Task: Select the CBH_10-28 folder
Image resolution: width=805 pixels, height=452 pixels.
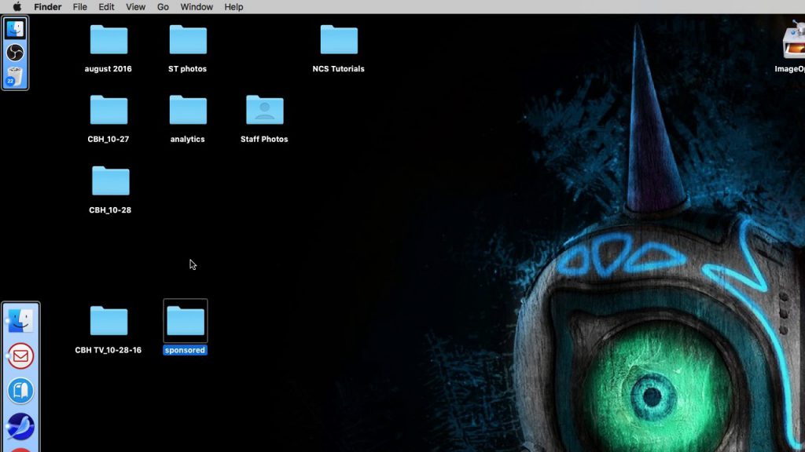Action: point(110,181)
